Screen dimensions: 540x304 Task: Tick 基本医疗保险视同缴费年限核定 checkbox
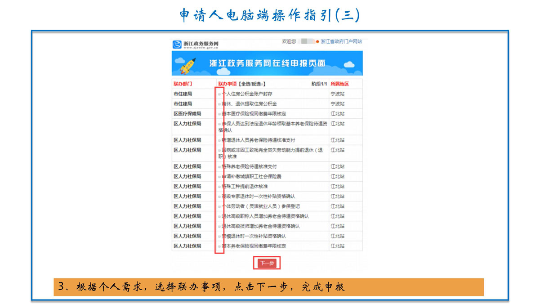click(220, 114)
